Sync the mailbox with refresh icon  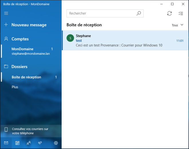[x=169, y=13]
